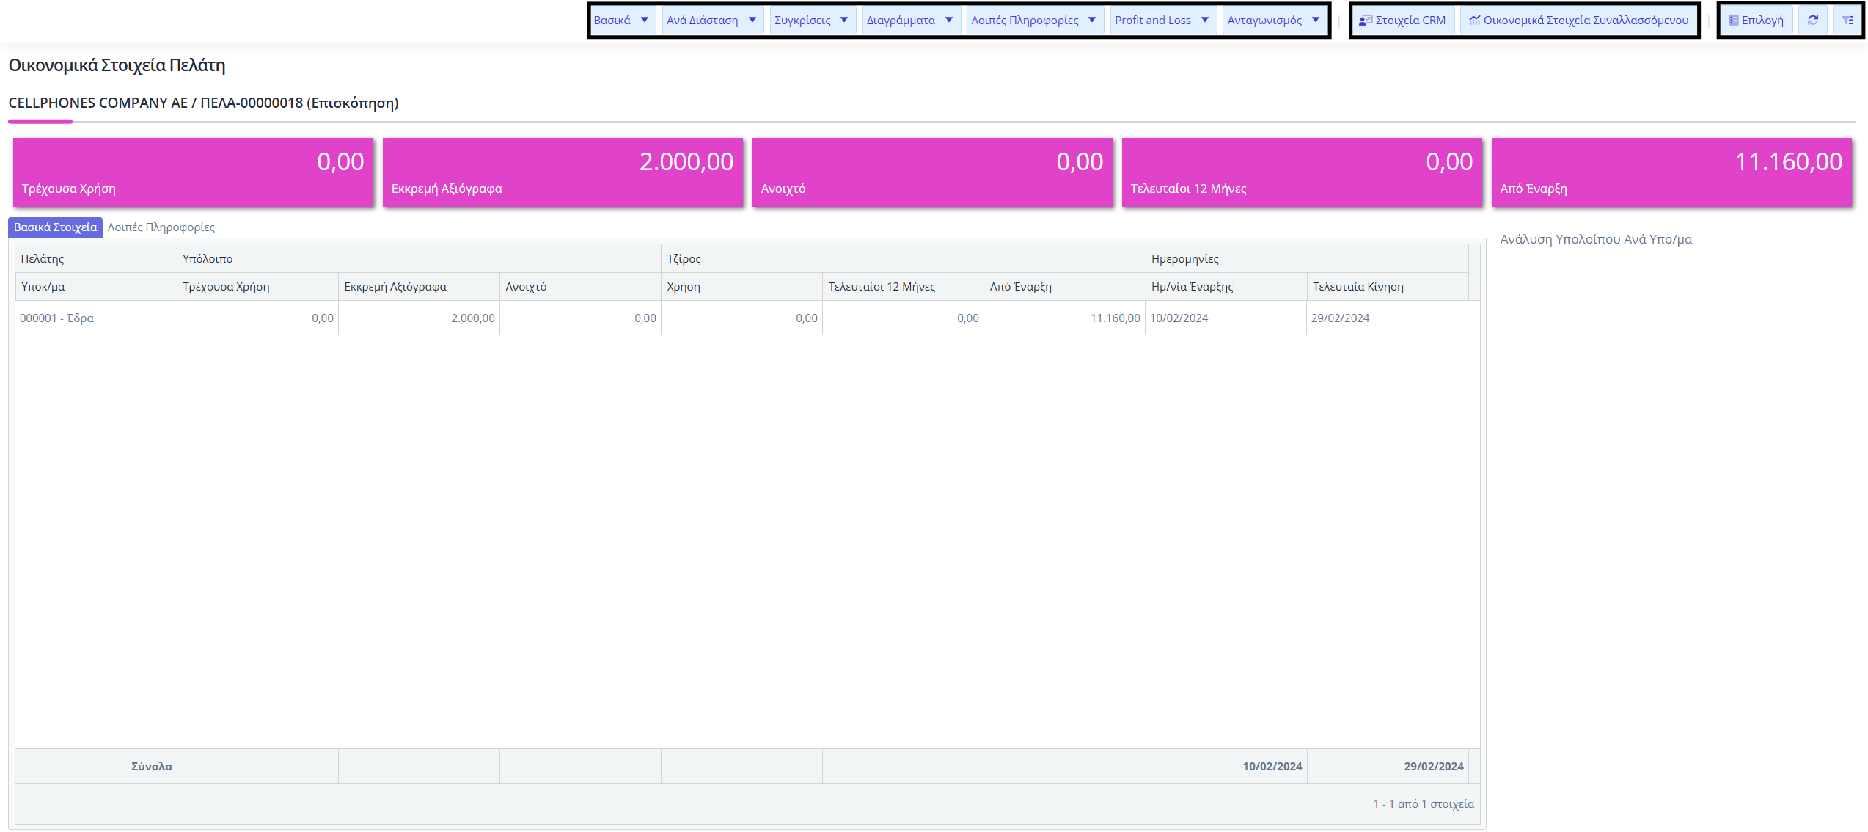Click the Ανοιχτό column header
This screenshot has height=832, width=1868.
click(580, 287)
